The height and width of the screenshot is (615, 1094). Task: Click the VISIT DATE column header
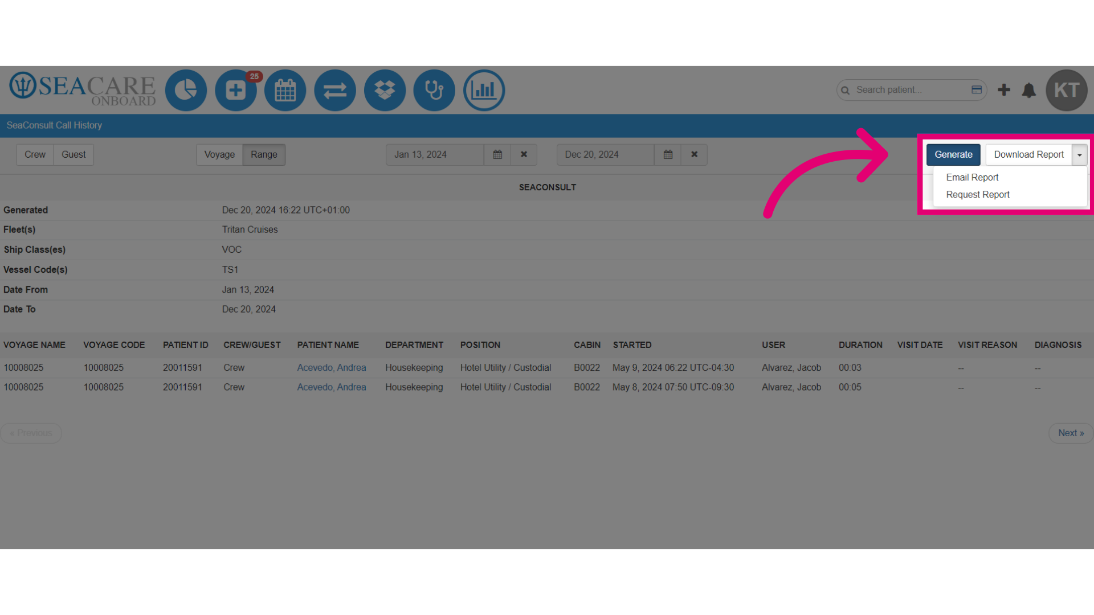click(920, 345)
